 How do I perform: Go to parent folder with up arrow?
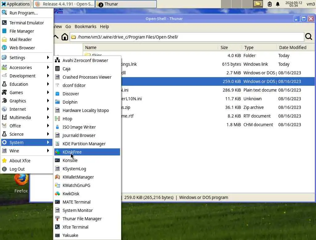tap(56, 37)
